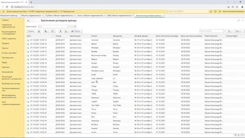Click the document icon of row ДС00-0041
This screenshot has height=138, width=245.
pyautogui.click(x=28, y=132)
